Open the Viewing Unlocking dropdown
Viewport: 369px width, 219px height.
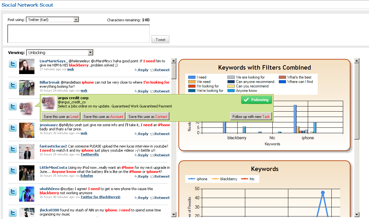point(60,52)
